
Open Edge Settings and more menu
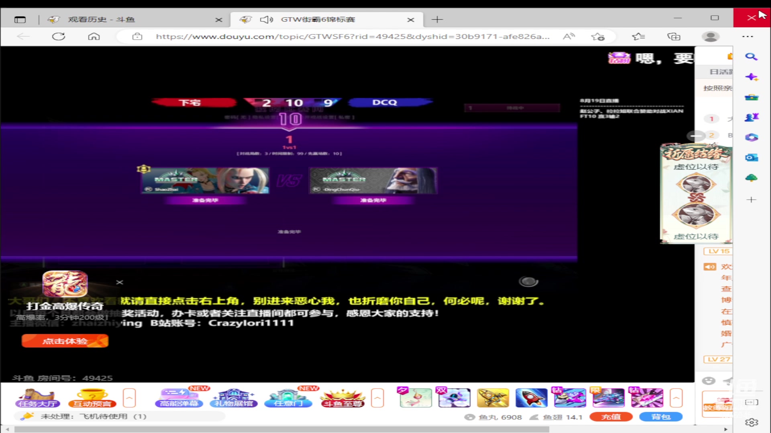(x=747, y=36)
